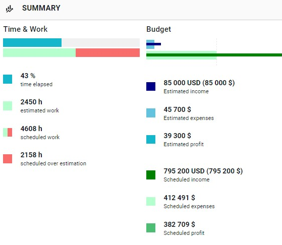Click the 43 % value

pyautogui.click(x=28, y=76)
